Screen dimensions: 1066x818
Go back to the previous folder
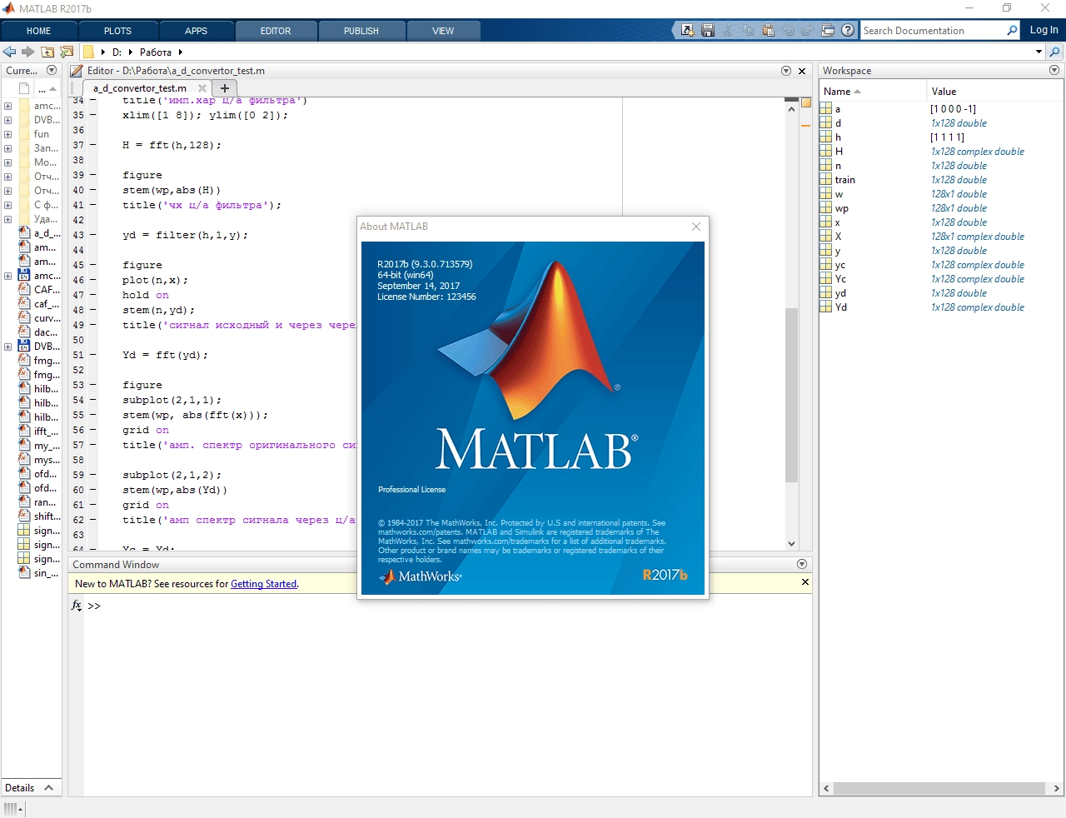[9, 52]
